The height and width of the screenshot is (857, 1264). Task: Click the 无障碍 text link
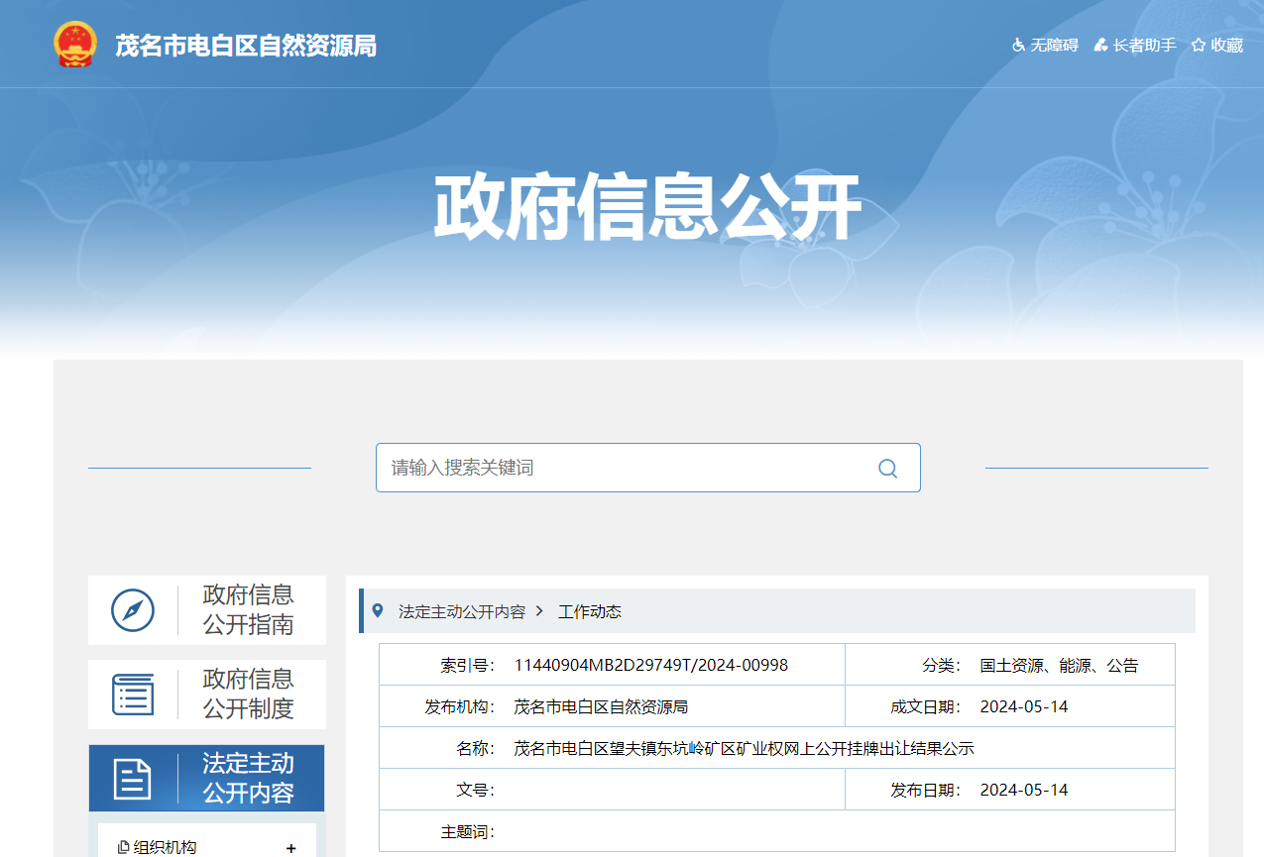click(1054, 46)
